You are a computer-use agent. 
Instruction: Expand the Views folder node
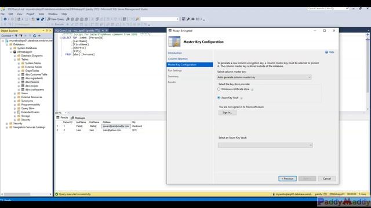pyautogui.click(x=15, y=94)
